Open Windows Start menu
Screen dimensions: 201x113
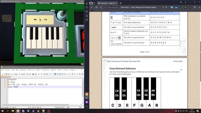point(3,111)
